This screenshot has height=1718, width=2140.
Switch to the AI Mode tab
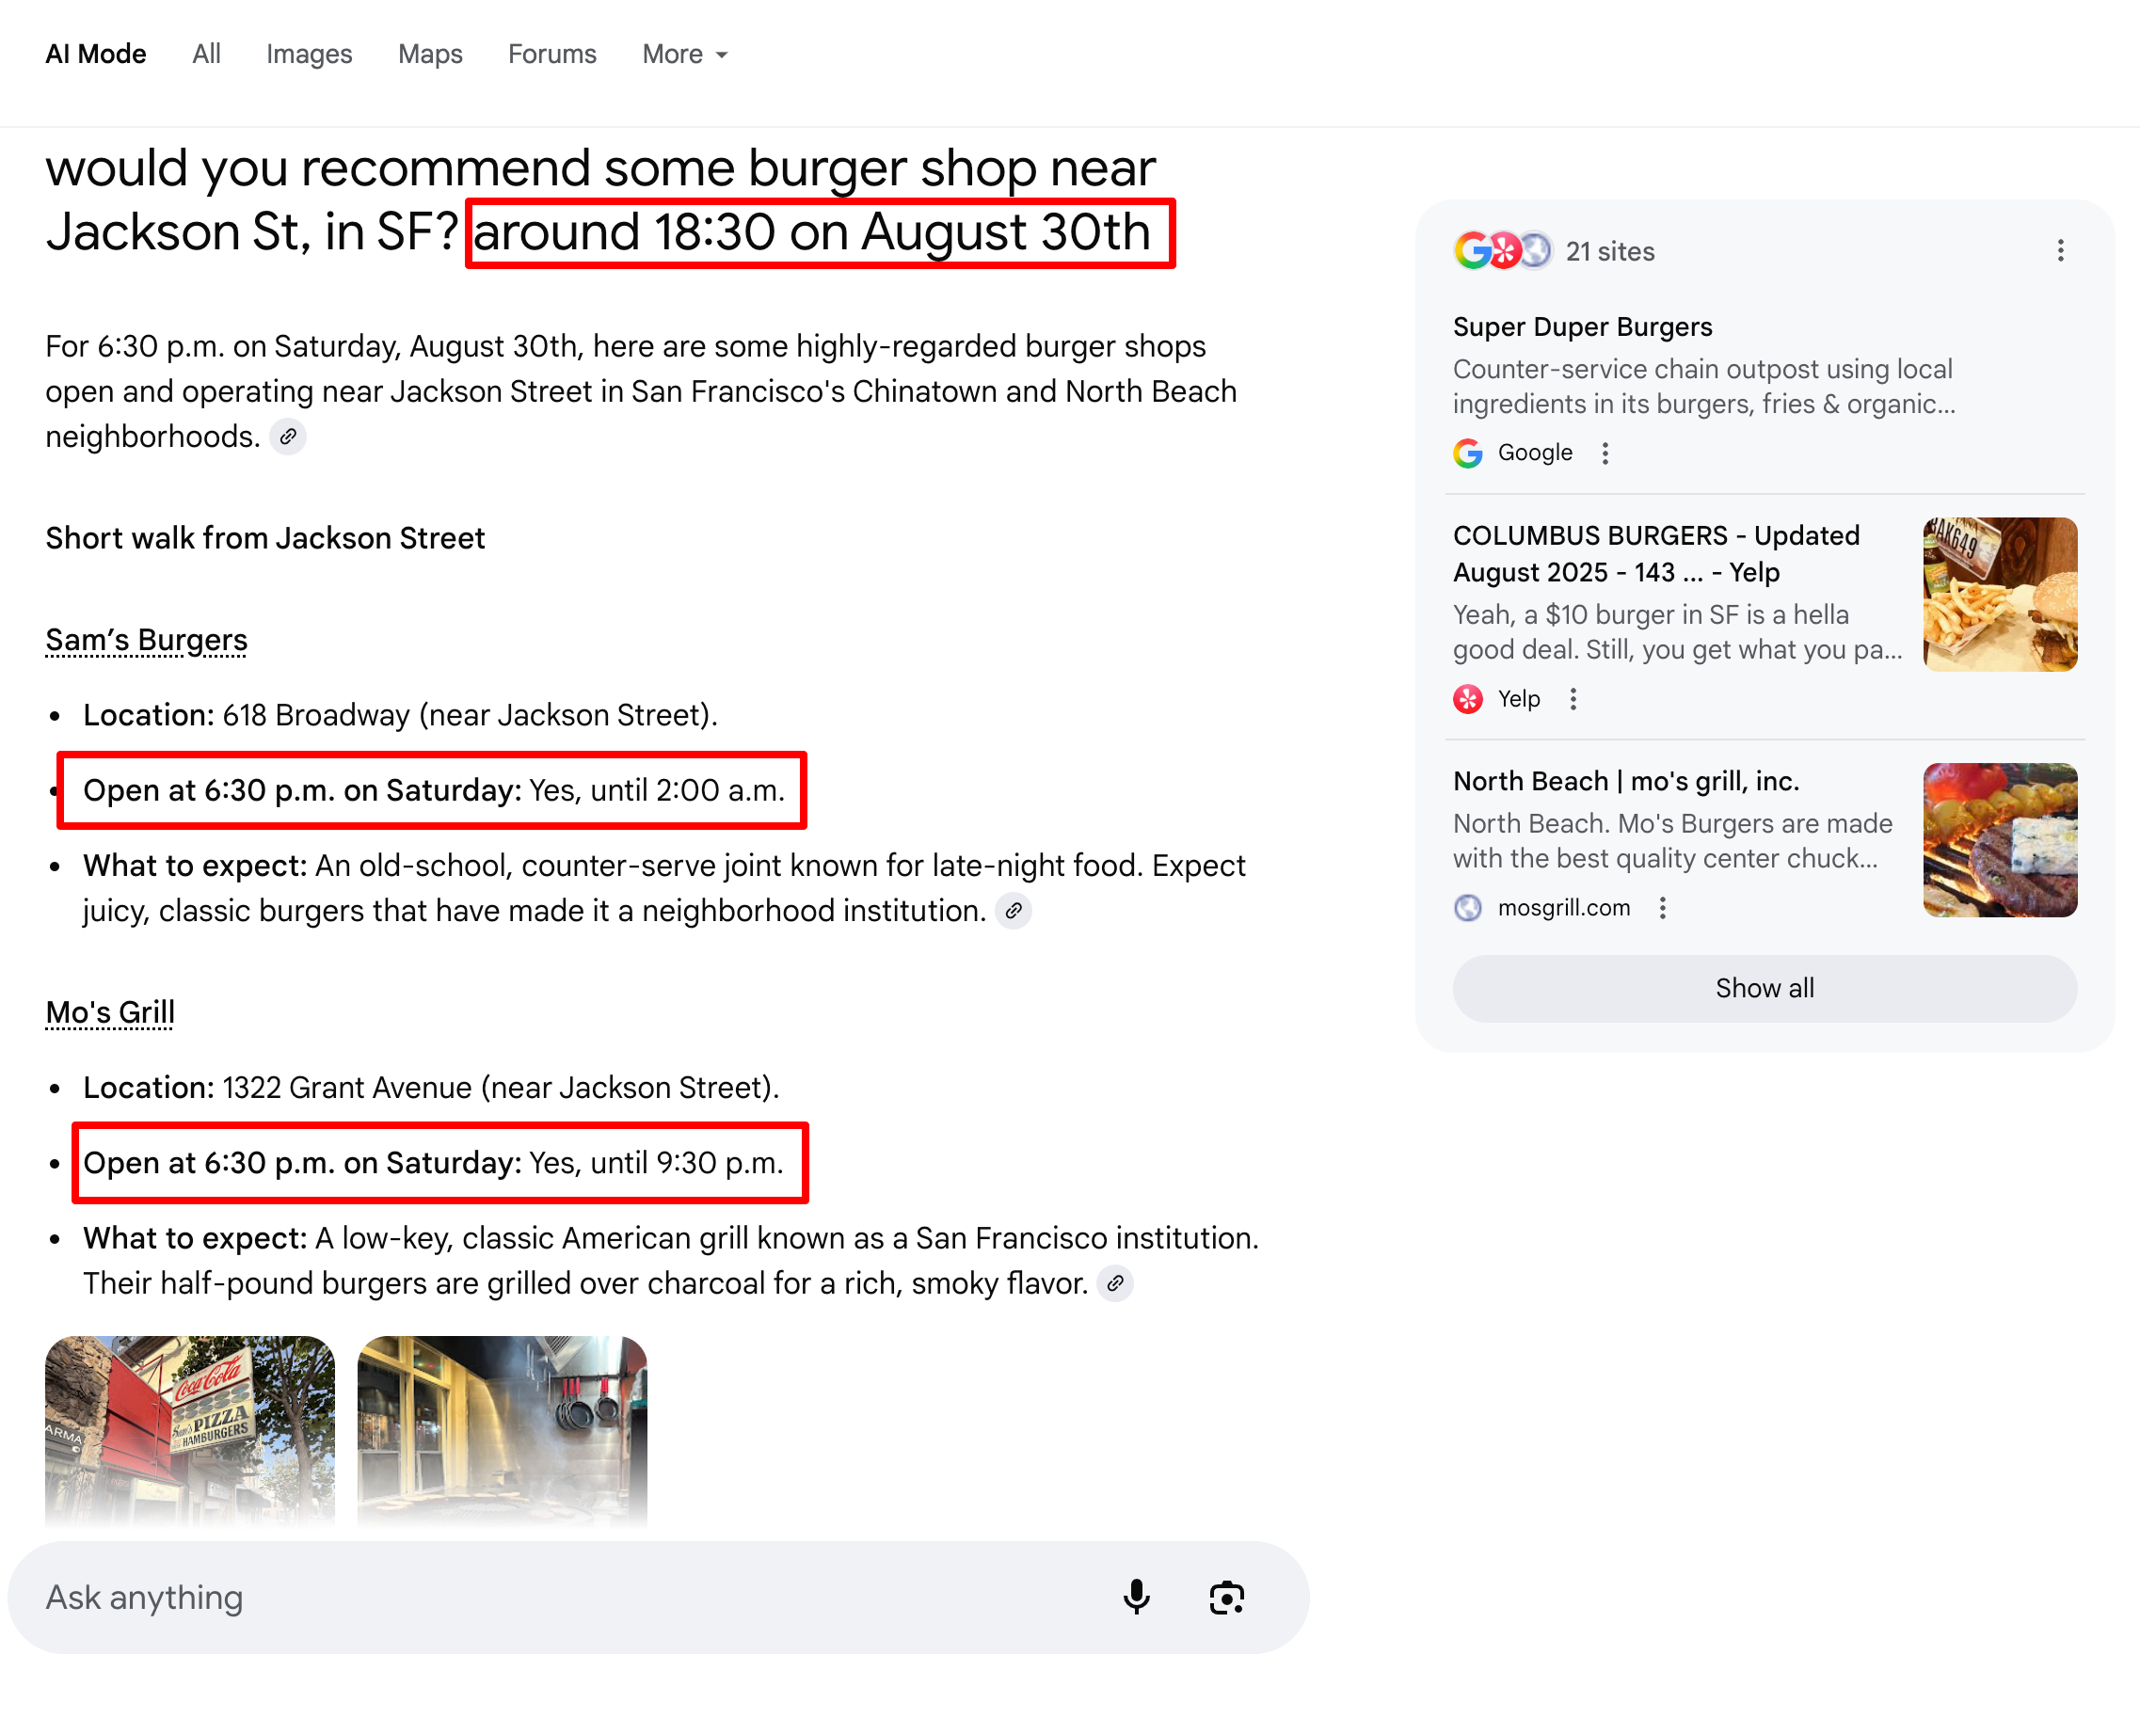pyautogui.click(x=96, y=55)
